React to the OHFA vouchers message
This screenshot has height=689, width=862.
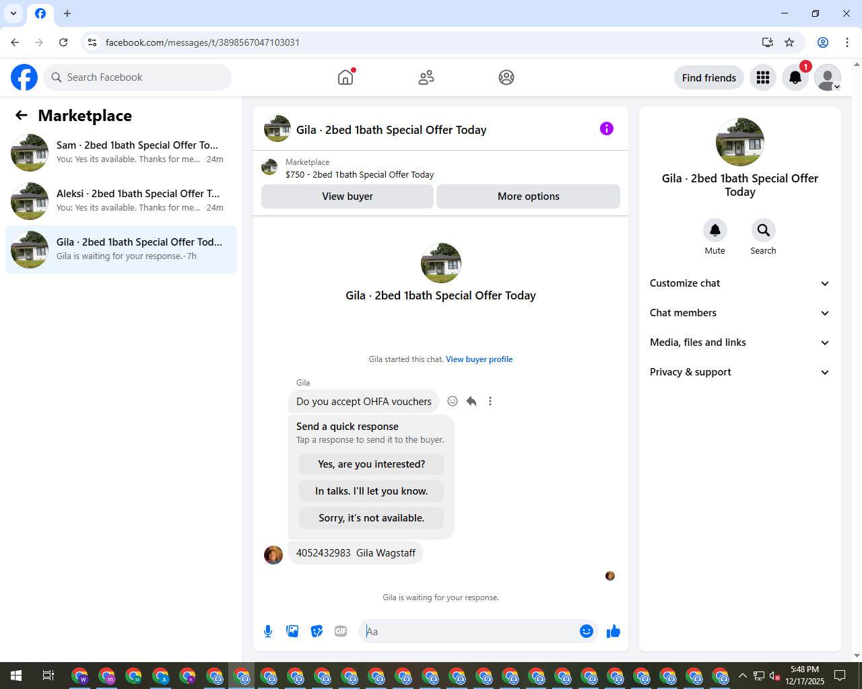coord(453,401)
